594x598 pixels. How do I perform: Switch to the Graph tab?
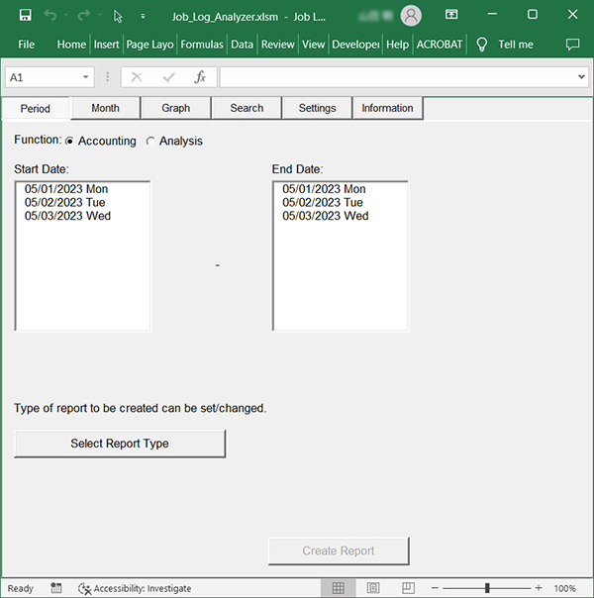tap(176, 108)
